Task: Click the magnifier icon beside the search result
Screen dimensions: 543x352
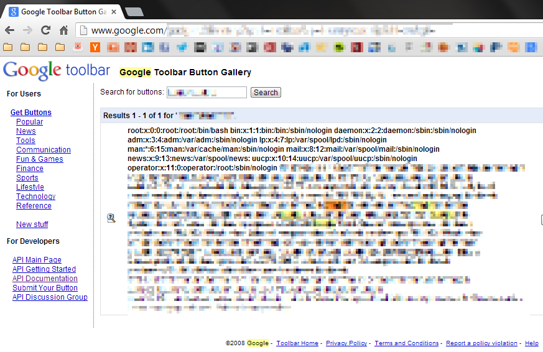Action: (x=111, y=218)
